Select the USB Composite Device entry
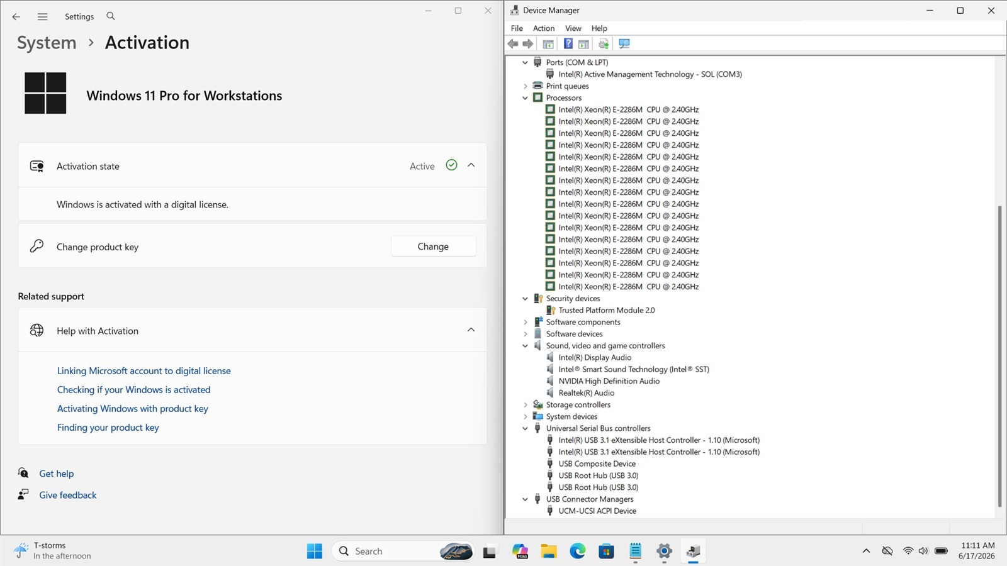The image size is (1007, 566). pos(597,464)
